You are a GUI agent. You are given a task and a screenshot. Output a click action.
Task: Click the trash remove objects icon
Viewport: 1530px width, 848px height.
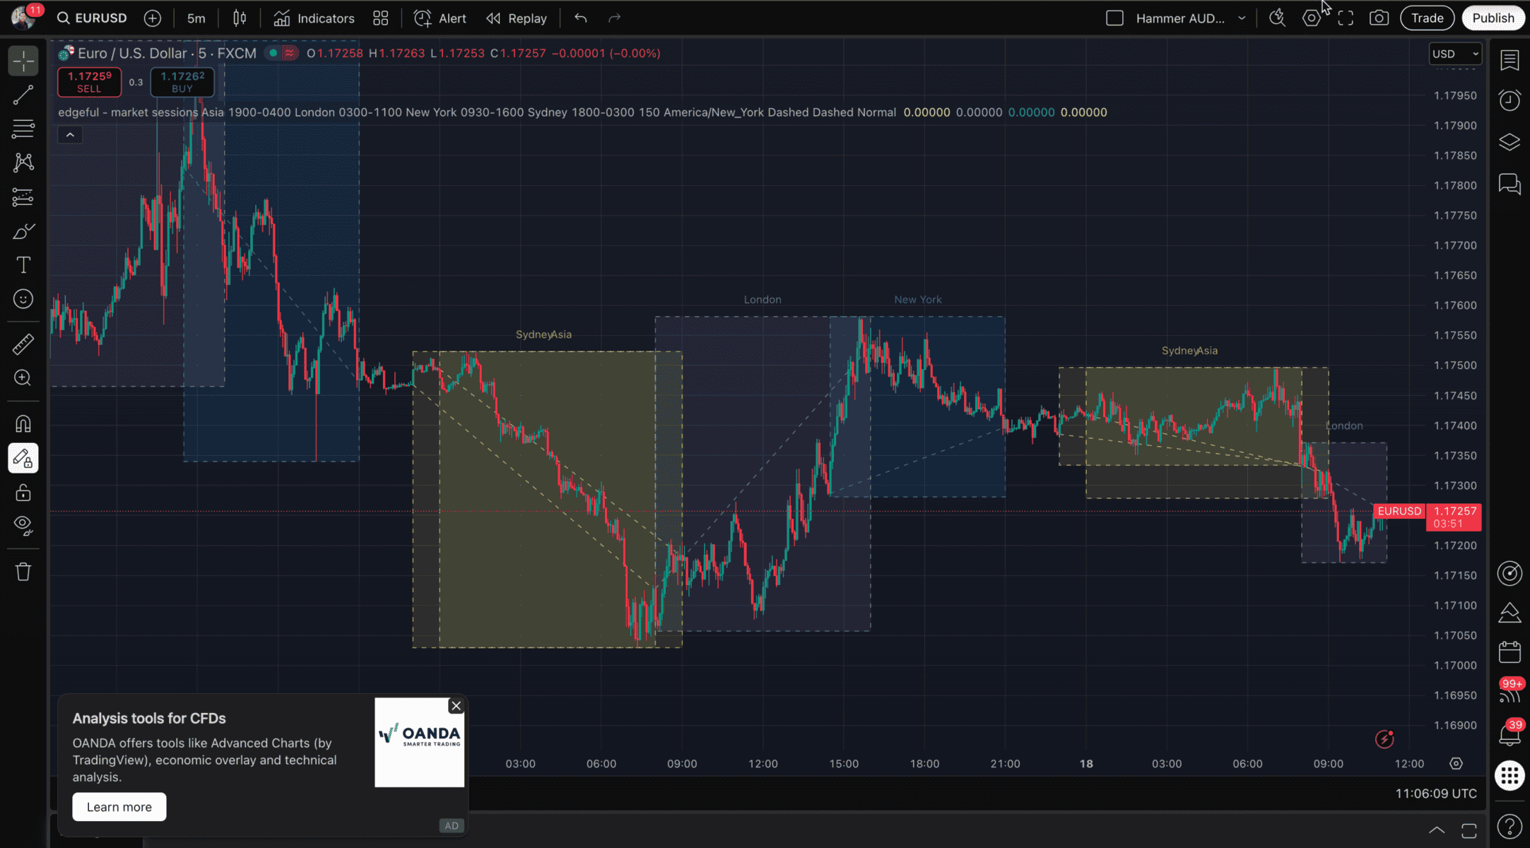tap(23, 571)
